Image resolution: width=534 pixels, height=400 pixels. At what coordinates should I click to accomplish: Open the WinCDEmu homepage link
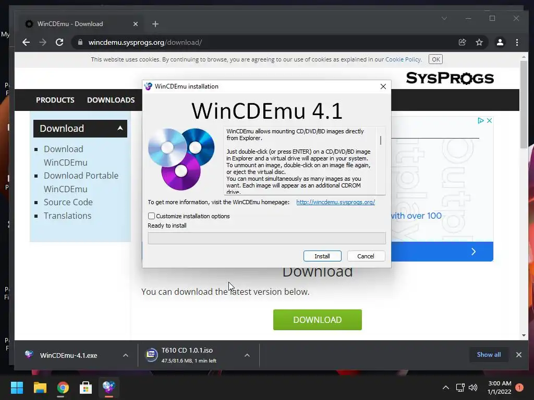click(x=335, y=202)
